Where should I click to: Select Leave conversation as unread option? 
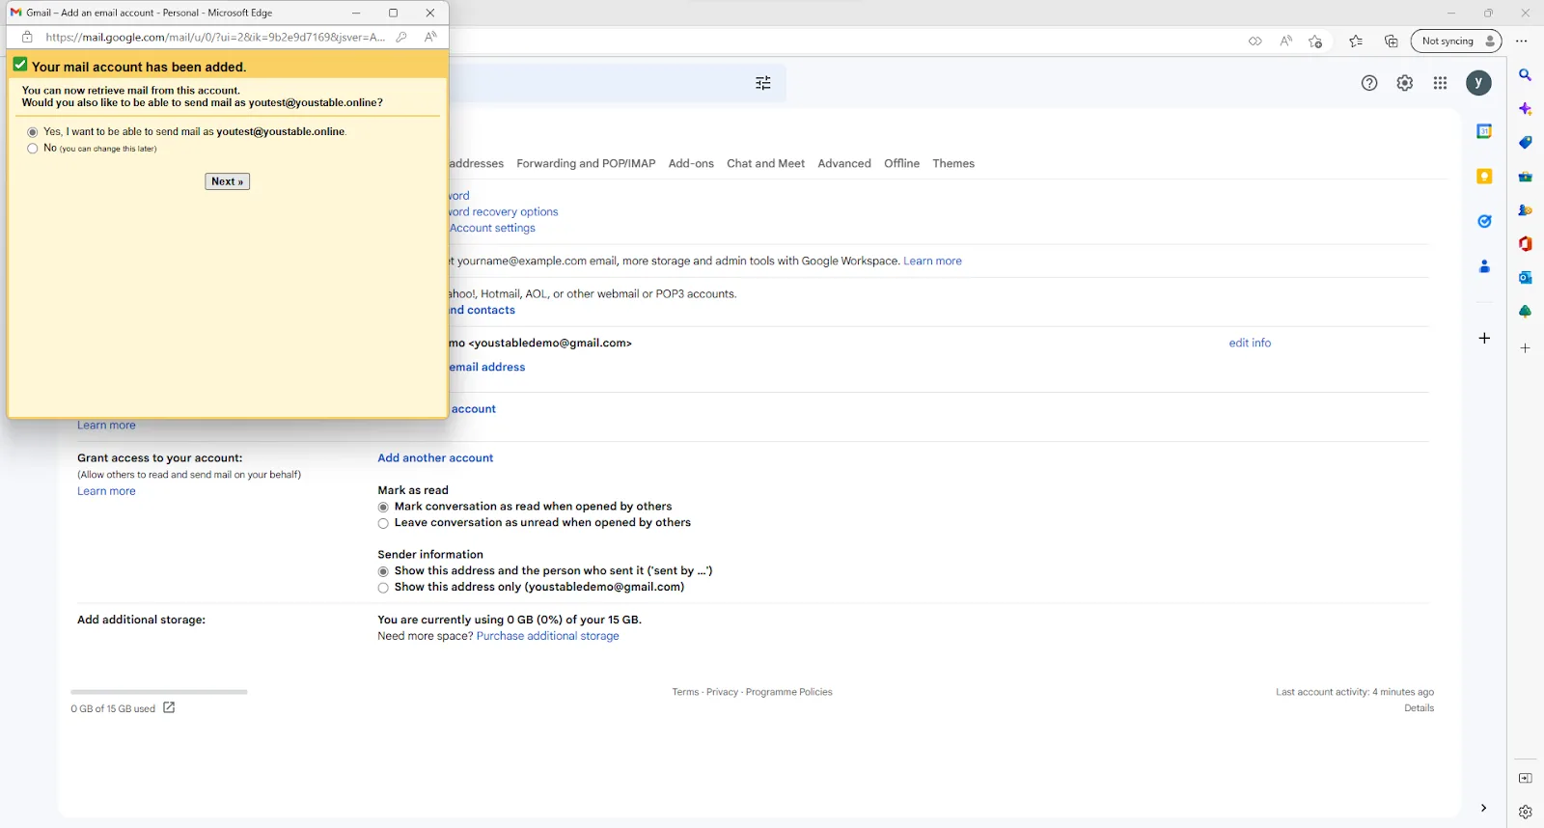pyautogui.click(x=383, y=523)
